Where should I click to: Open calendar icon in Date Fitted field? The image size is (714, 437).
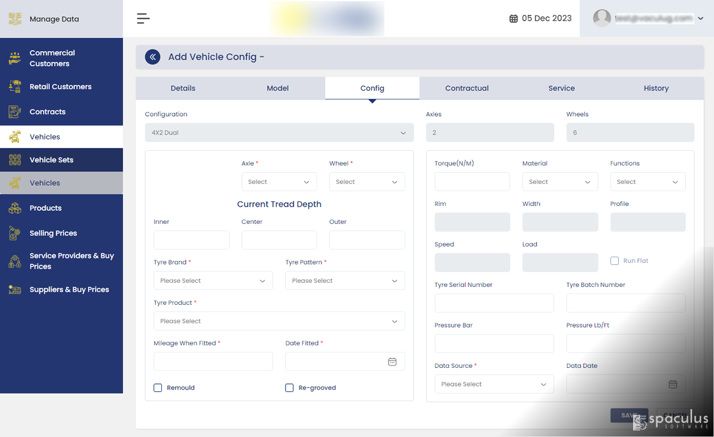click(392, 361)
